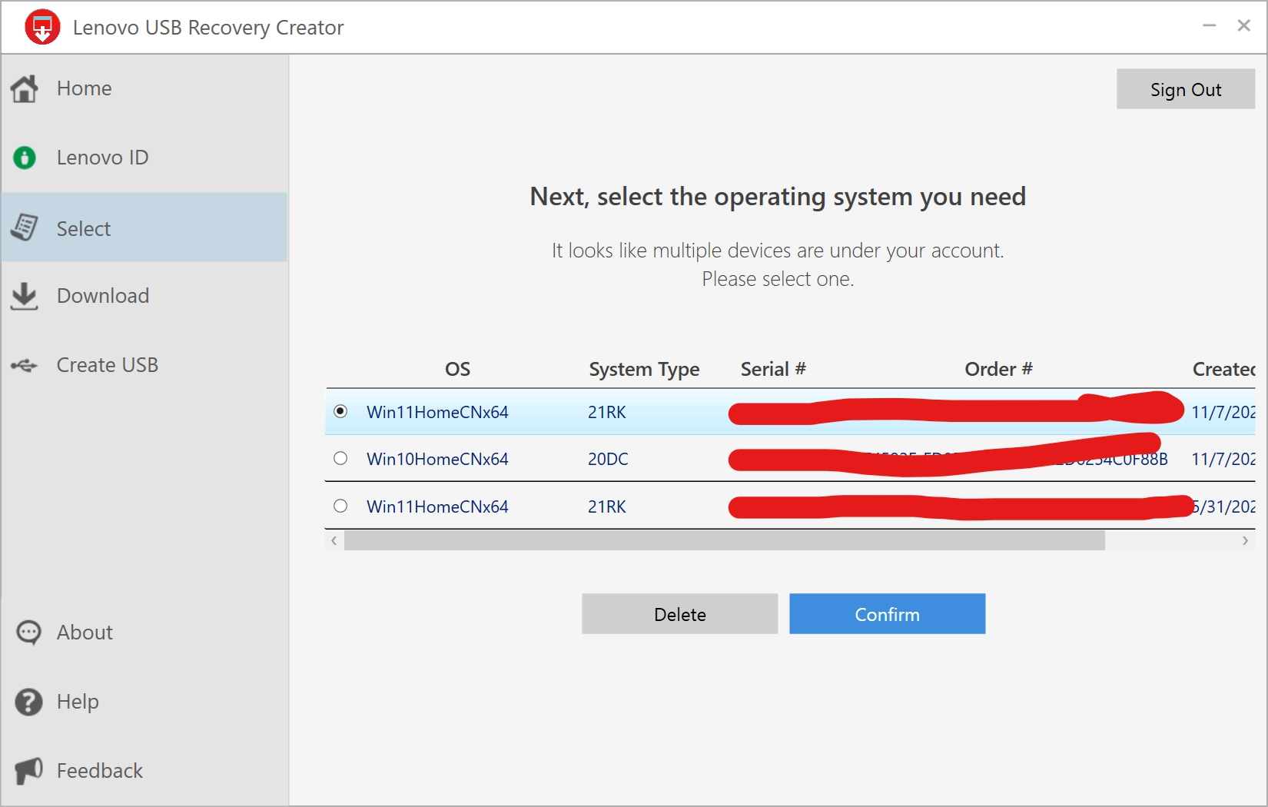Click the Download arrow icon
Screen dimensions: 1268x807
(x=25, y=296)
